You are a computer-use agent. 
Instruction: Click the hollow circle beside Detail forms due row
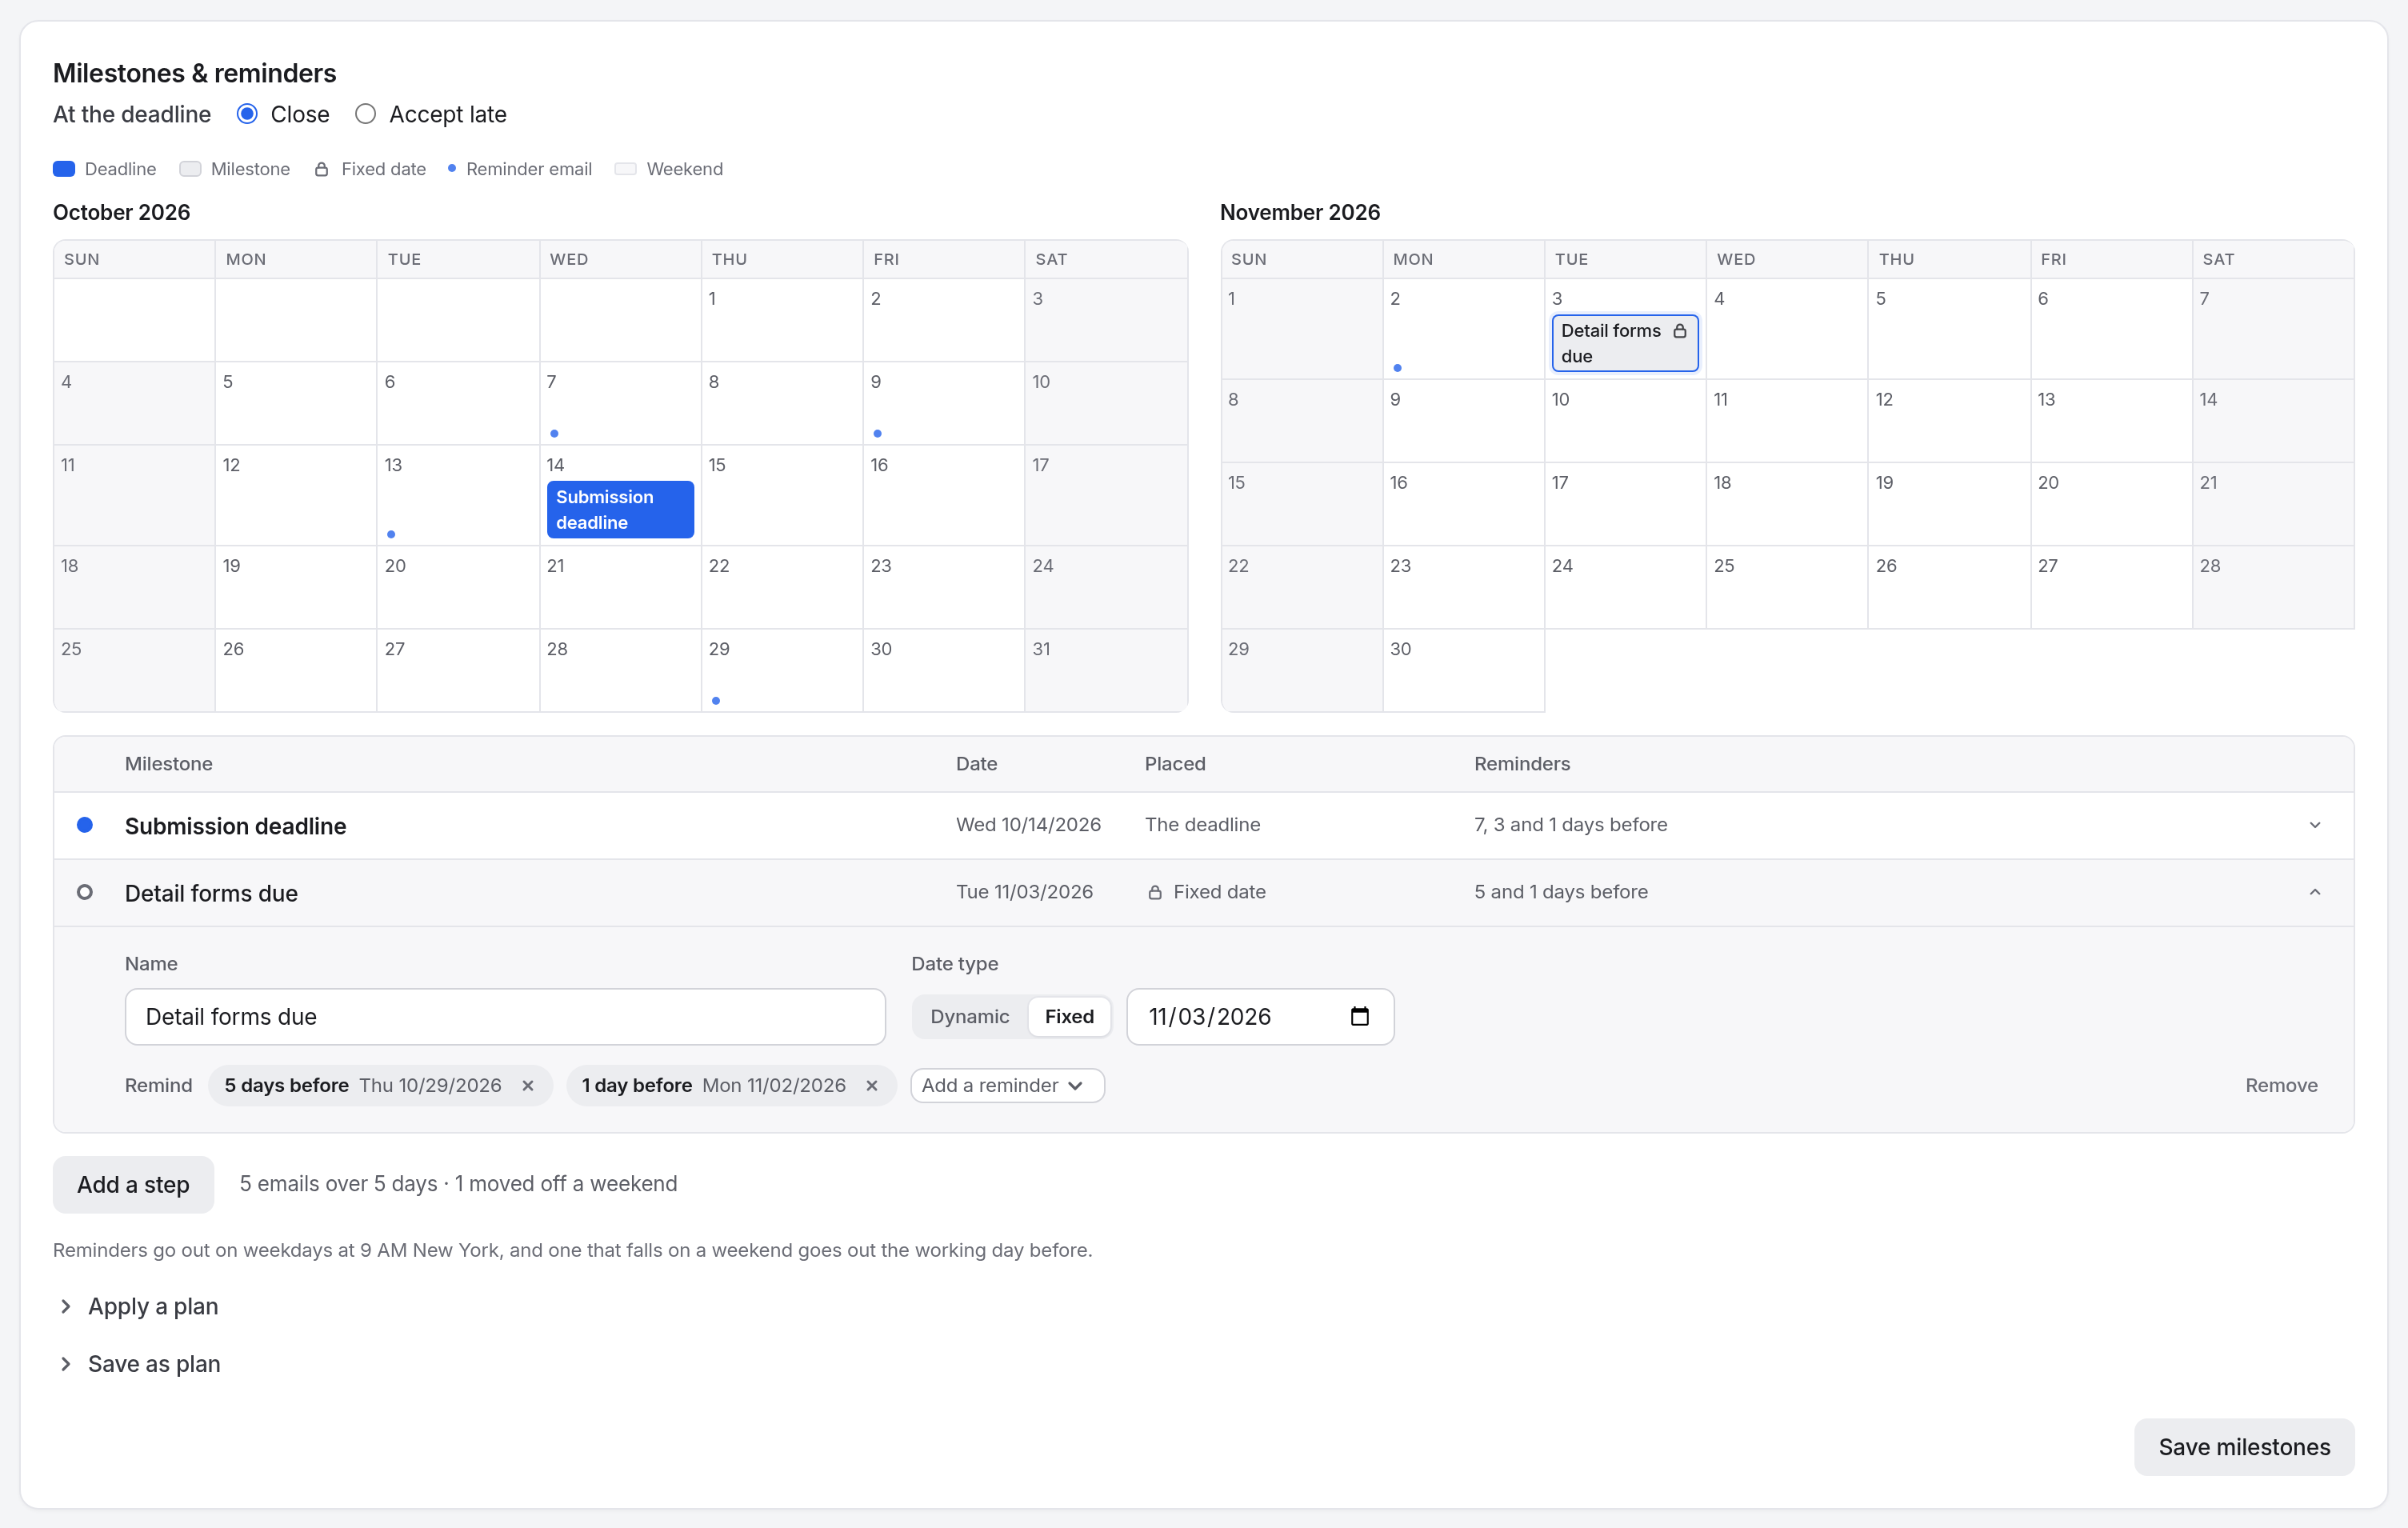click(85, 891)
